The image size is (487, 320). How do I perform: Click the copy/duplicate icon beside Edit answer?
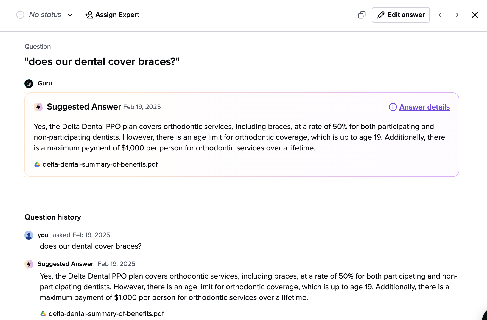[x=362, y=15]
